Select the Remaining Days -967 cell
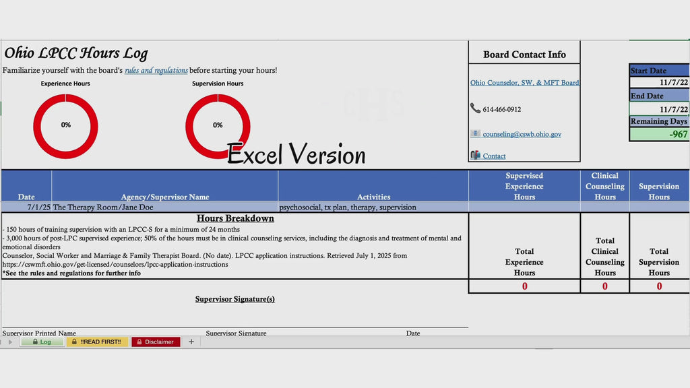690x388 pixels. click(659, 134)
